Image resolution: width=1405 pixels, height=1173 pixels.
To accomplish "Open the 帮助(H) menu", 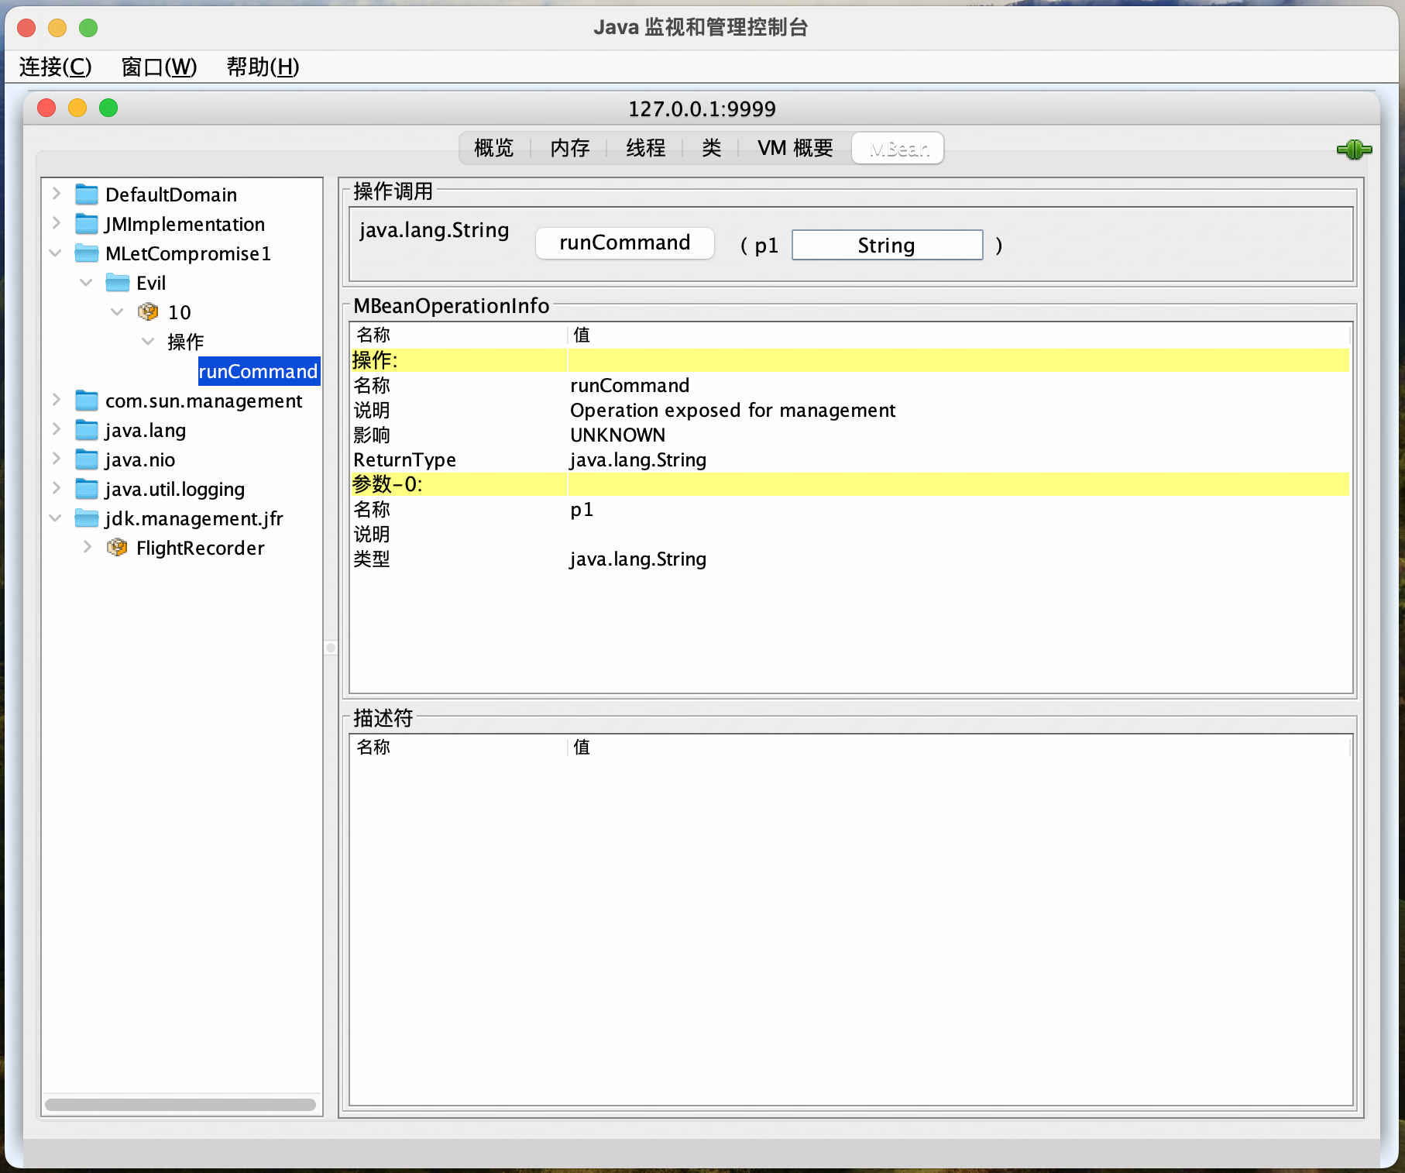I will [x=263, y=67].
